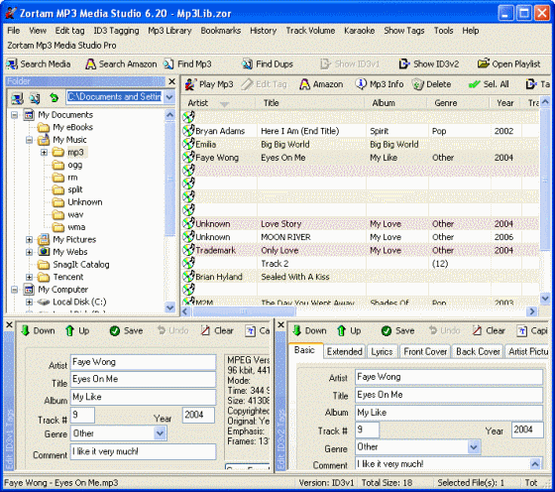Collapse the My Music tree node
The width and height of the screenshot is (555, 492).
(30, 140)
